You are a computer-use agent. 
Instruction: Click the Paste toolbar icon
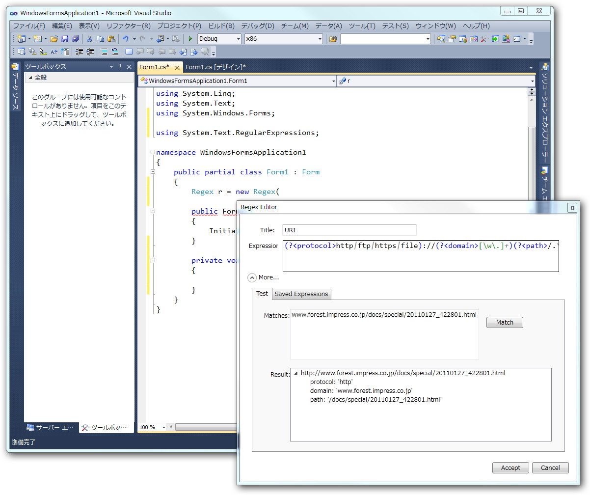(111, 39)
